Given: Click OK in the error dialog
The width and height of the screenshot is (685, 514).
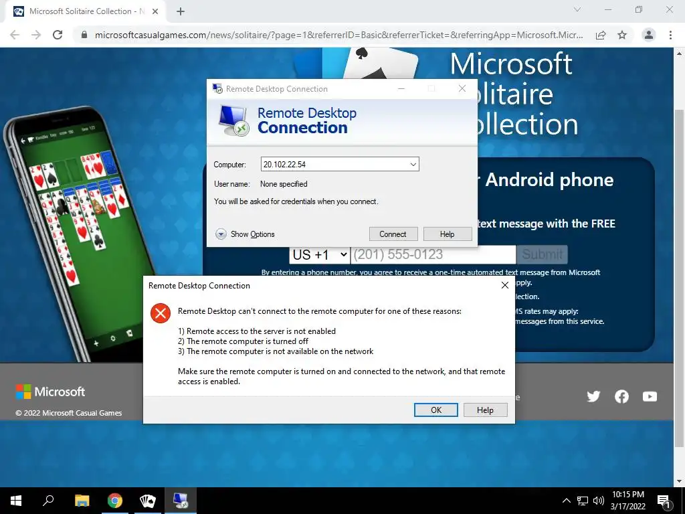Looking at the screenshot, I should tap(436, 410).
